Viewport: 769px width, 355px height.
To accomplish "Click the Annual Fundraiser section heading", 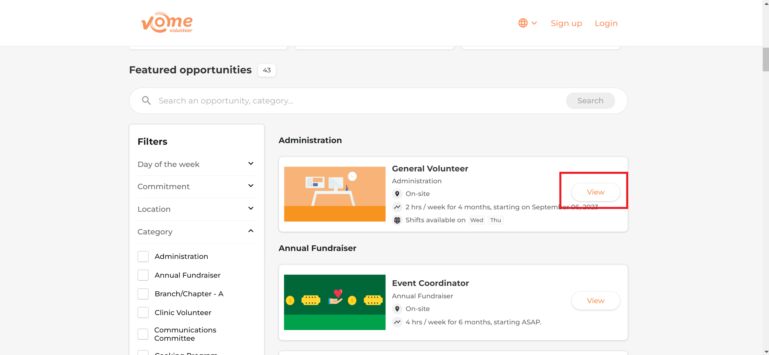I will click(x=317, y=248).
